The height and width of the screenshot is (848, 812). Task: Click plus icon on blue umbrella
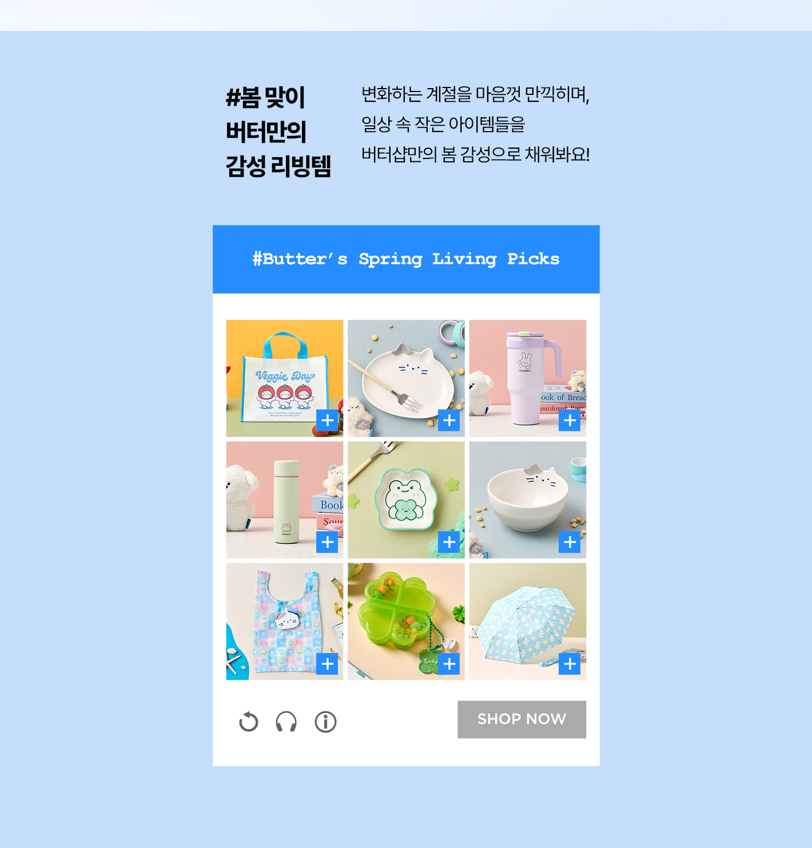[570, 664]
